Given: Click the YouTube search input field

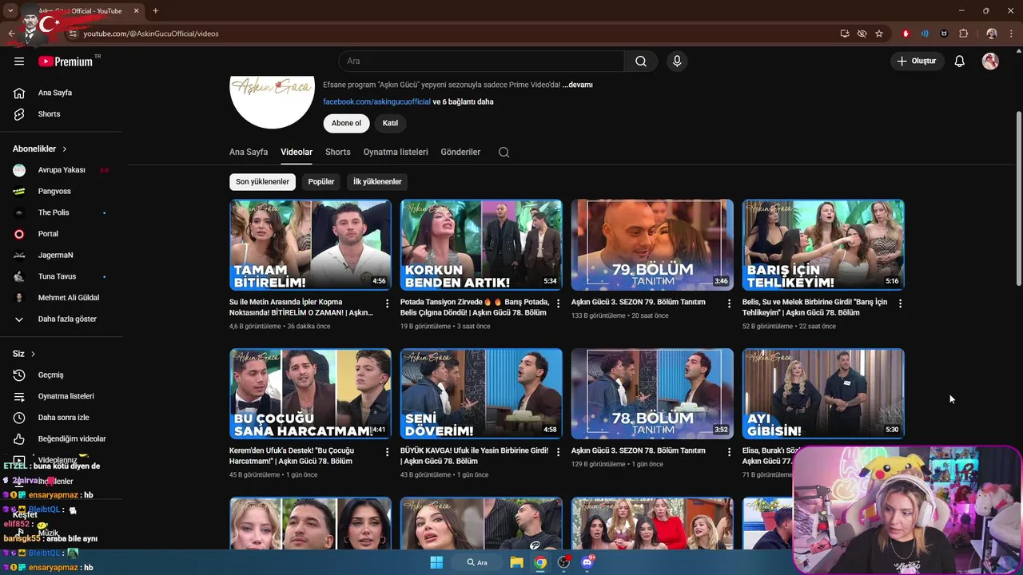Looking at the screenshot, I should (481, 61).
